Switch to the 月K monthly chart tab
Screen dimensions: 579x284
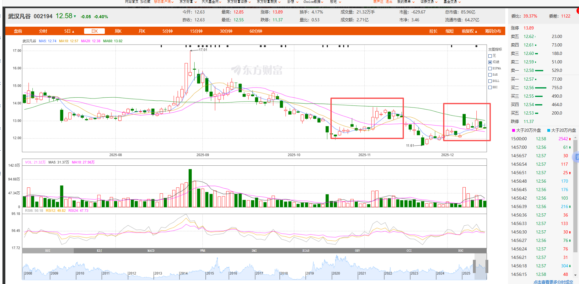click(142, 31)
